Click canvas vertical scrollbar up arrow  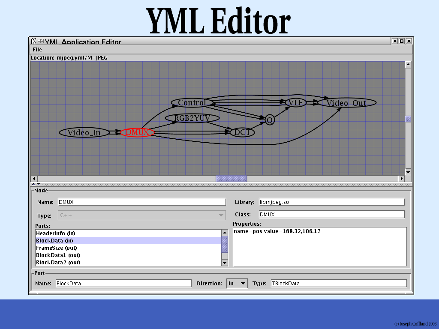[408, 65]
